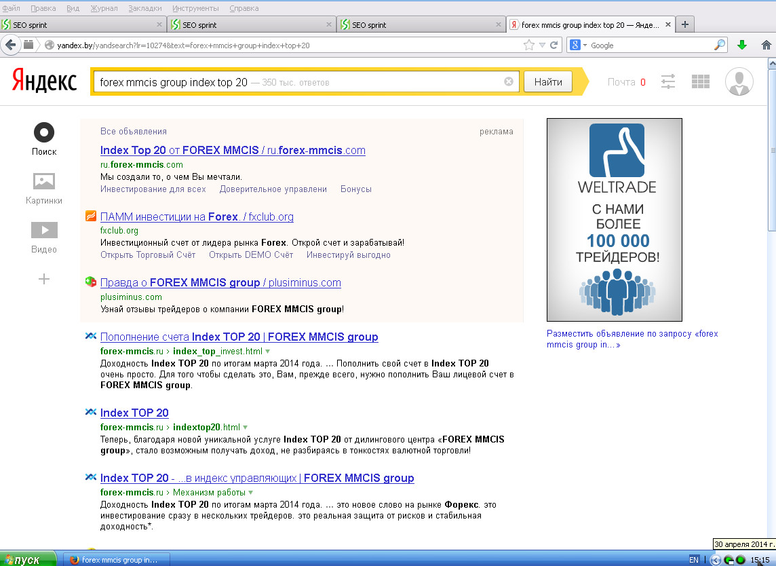Switch to Картинки image search icon
This screenshot has height=566, width=776.
(x=44, y=181)
